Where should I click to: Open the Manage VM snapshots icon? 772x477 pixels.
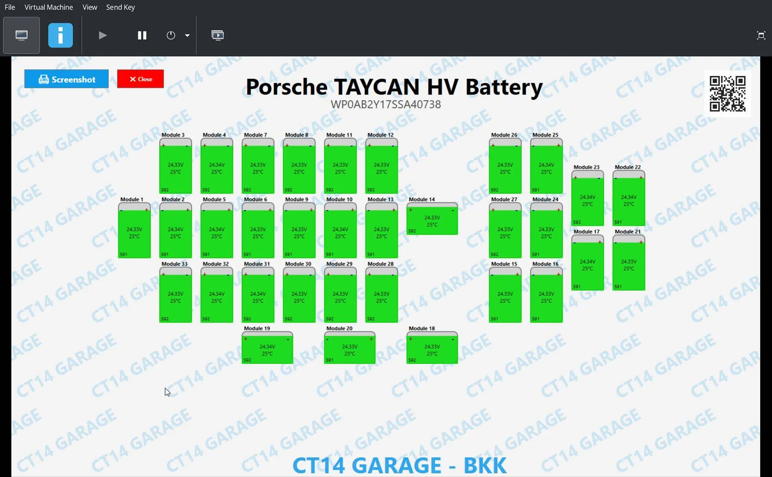click(x=218, y=35)
